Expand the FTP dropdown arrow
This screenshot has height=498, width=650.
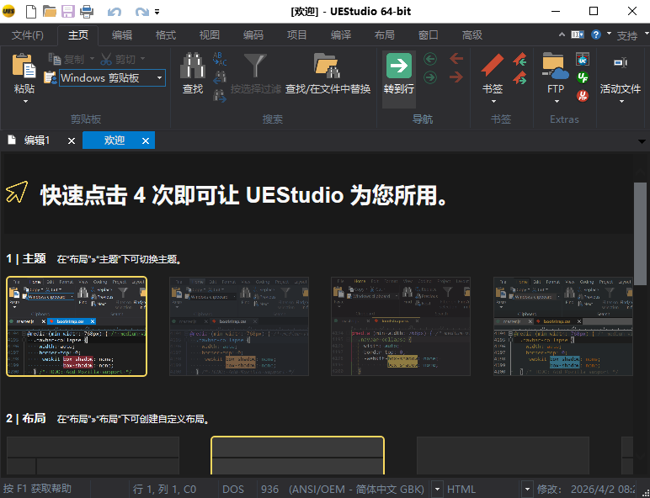(557, 102)
